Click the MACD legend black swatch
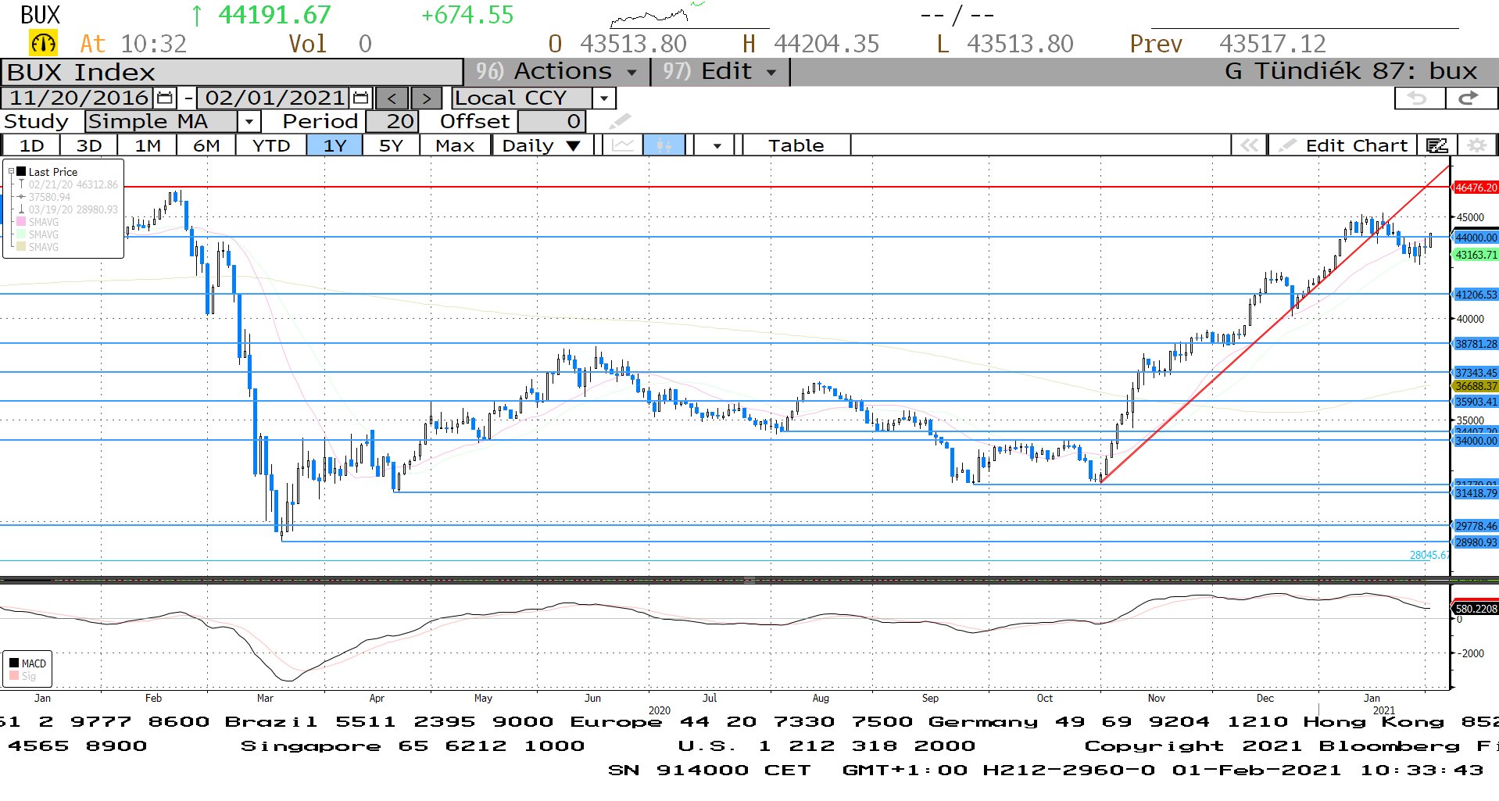 pyautogui.click(x=14, y=663)
